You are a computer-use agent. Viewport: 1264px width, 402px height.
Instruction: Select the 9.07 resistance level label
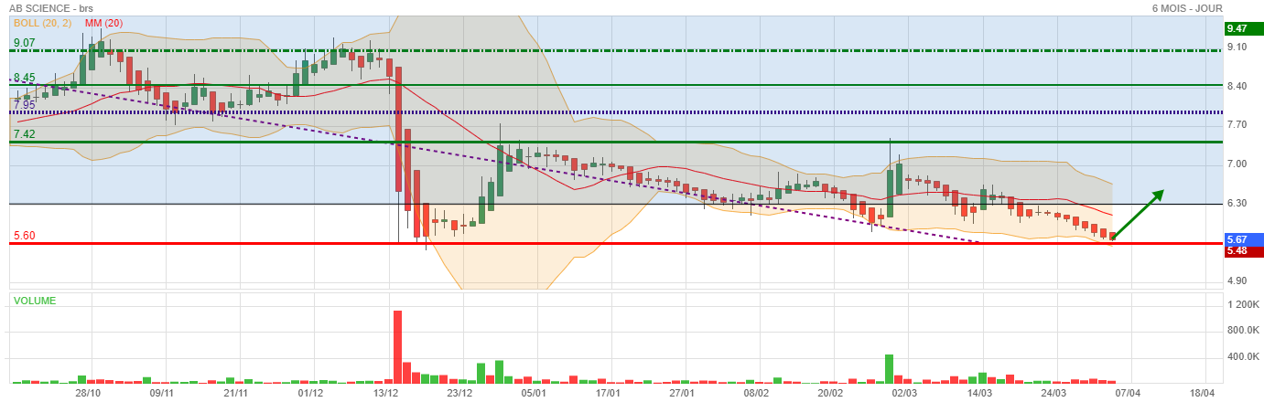pyautogui.click(x=24, y=43)
